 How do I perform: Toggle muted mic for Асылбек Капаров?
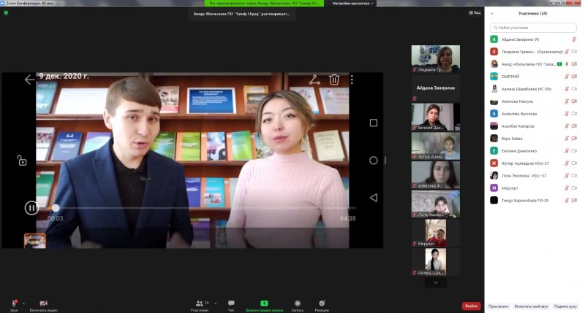pos(567,126)
